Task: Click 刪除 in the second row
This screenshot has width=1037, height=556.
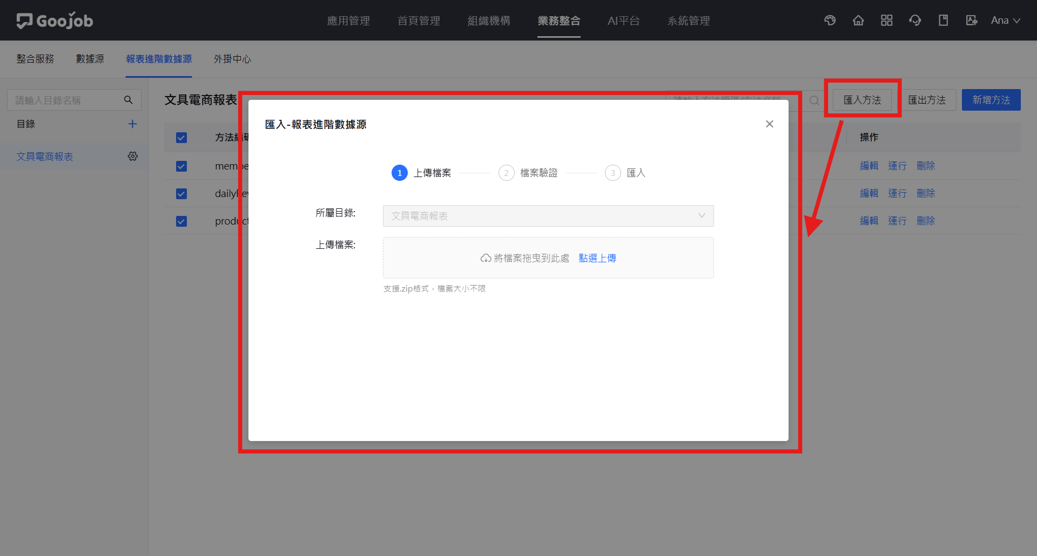Action: coord(926,194)
